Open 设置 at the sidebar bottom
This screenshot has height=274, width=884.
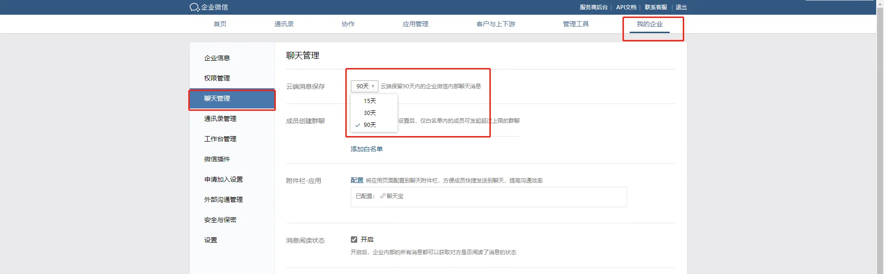click(x=232, y=240)
